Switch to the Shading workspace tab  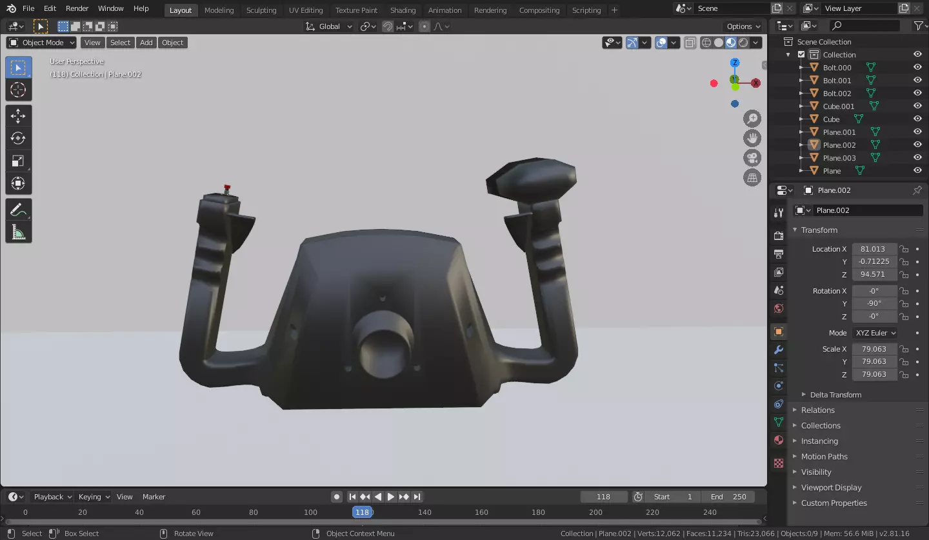tap(403, 10)
